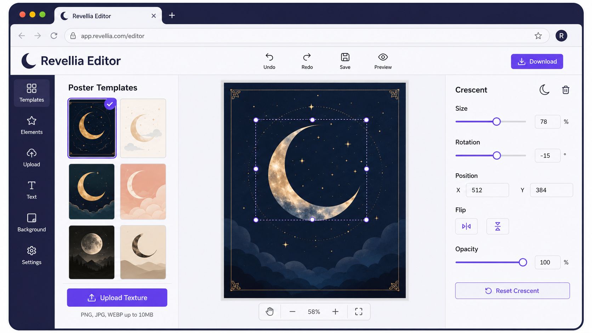Bookmark this page with the star icon
Screen dimensions: 592x333
[x=538, y=36]
